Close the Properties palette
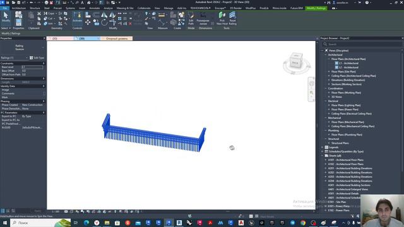 click(44, 38)
